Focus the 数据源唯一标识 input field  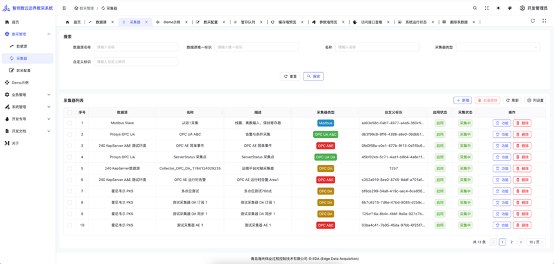tap(256, 47)
